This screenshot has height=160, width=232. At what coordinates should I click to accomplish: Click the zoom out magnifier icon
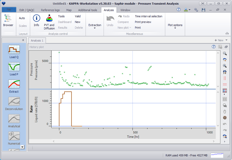[x=225, y=53]
